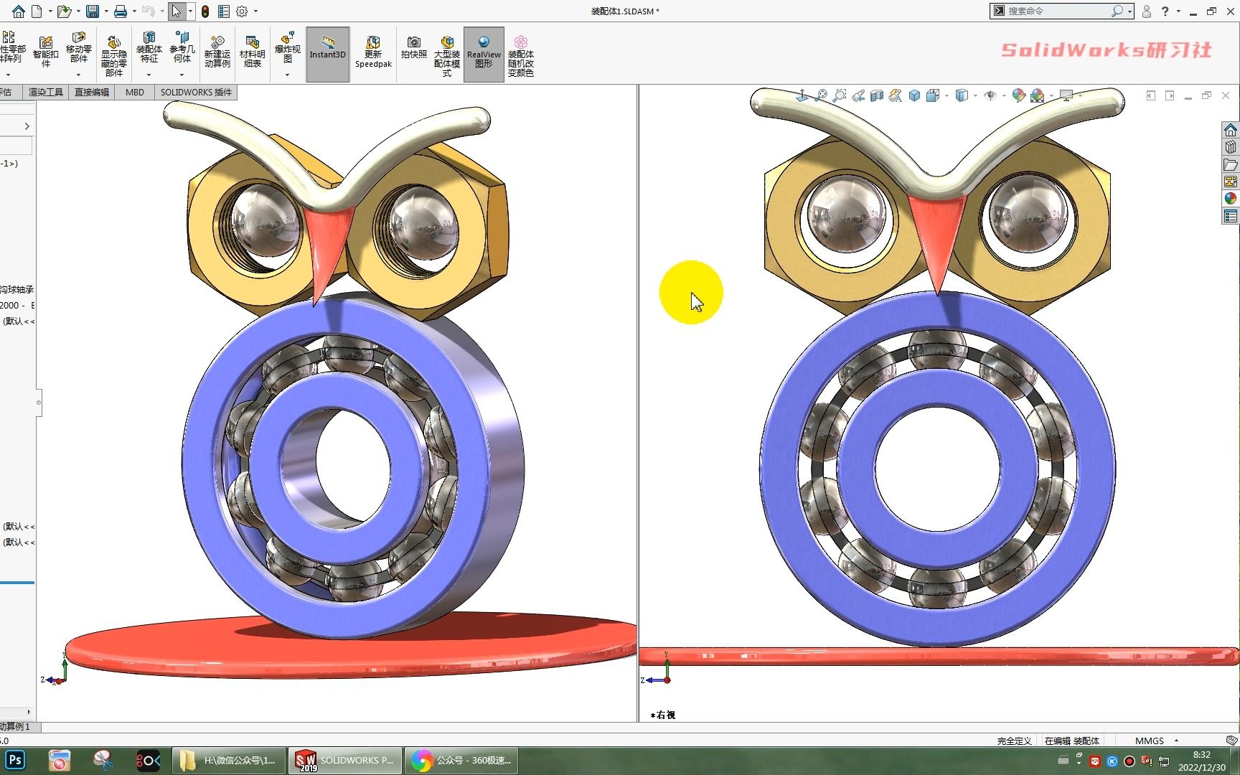Click the Select cursor tool
Image resolution: width=1240 pixels, height=775 pixels.
click(177, 11)
